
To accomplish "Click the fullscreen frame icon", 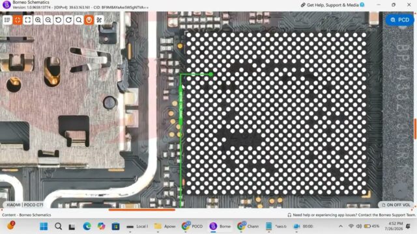I will (27, 20).
